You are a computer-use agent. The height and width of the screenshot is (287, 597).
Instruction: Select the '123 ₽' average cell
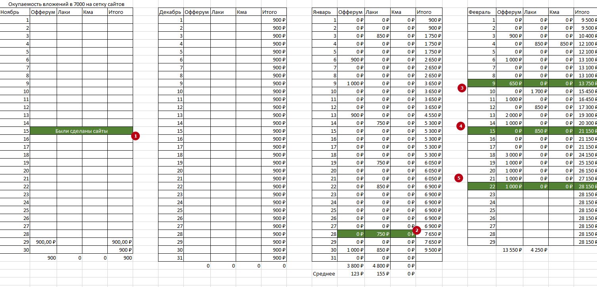click(351, 274)
